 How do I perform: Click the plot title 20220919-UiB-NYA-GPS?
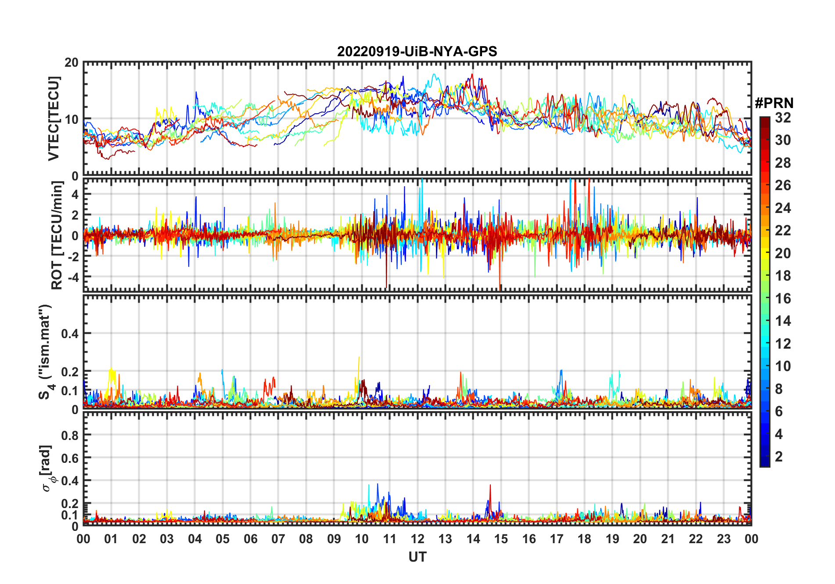[x=417, y=52]
